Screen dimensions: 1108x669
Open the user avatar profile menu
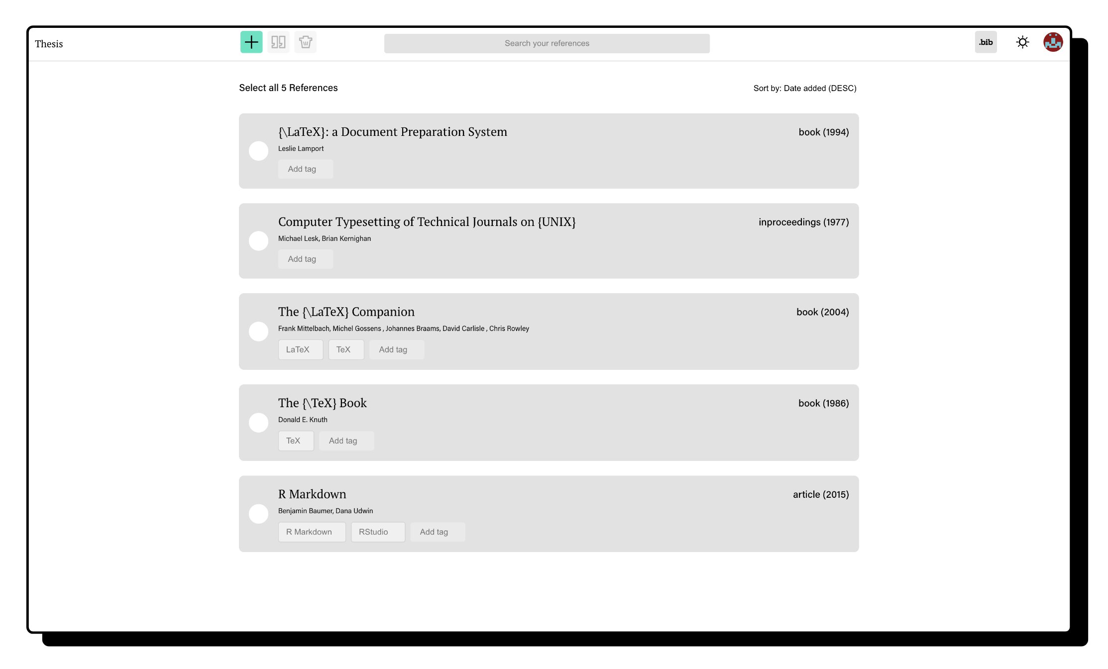pyautogui.click(x=1053, y=42)
